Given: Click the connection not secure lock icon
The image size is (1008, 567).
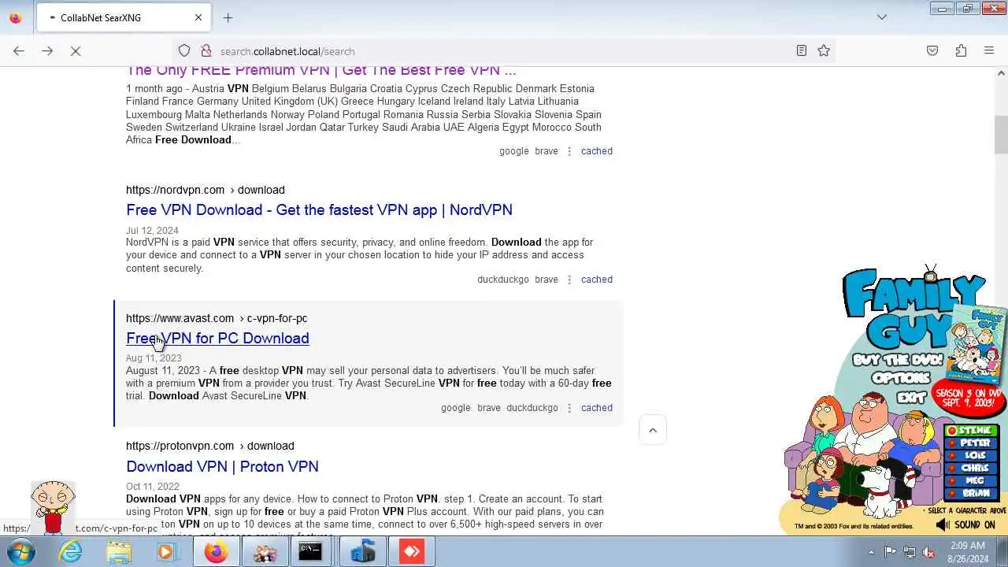Looking at the screenshot, I should 206,51.
